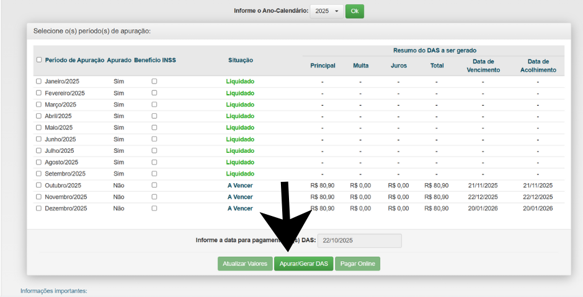Check the Setembro/2025 period checkbox
The height and width of the screenshot is (297, 583).
click(x=38, y=173)
